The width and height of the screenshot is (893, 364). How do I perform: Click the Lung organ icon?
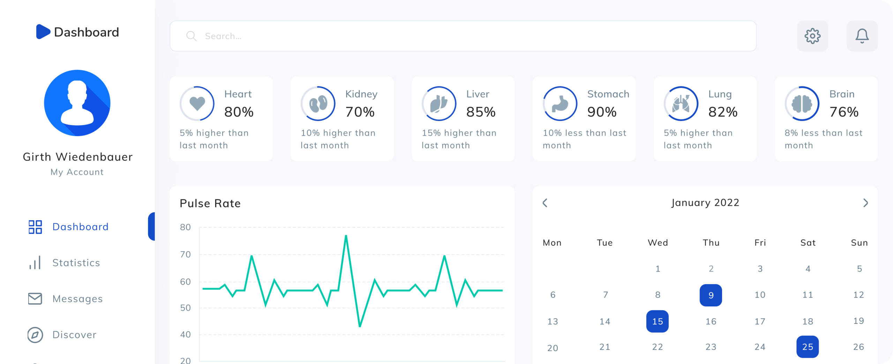tap(681, 104)
